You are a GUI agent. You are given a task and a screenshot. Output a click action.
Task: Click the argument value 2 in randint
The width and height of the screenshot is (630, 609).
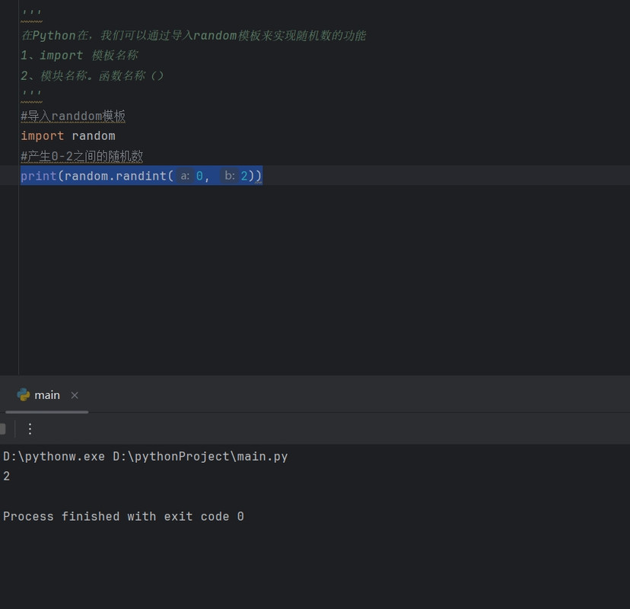point(244,176)
